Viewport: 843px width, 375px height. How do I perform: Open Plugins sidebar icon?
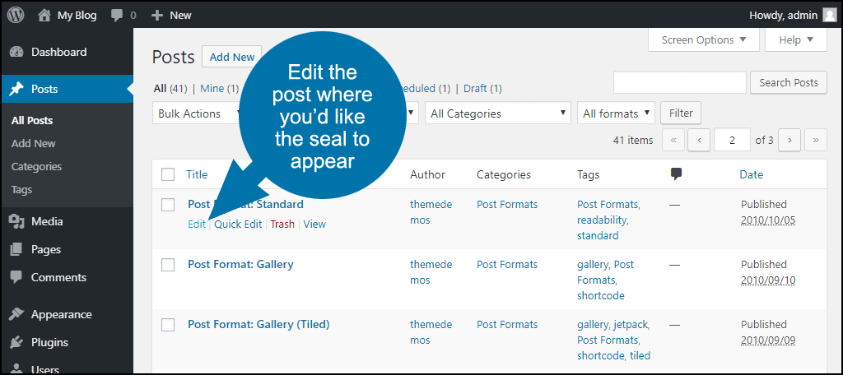(16, 342)
